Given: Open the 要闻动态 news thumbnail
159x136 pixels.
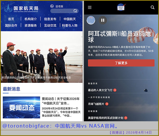Looking at the screenshot, I should pyautogui.click(x=22, y=107).
